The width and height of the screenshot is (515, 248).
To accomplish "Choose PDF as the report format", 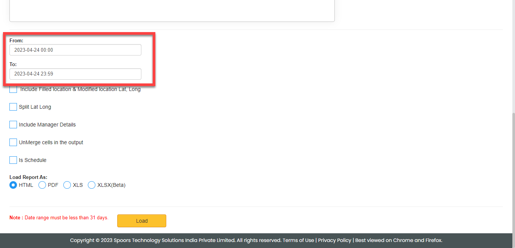I will point(42,185).
